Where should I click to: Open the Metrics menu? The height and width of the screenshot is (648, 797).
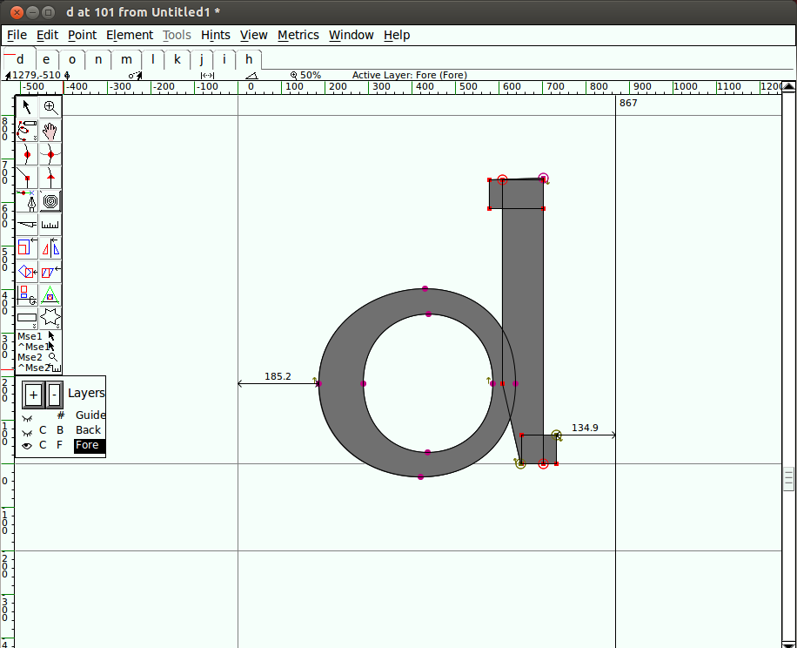(x=298, y=35)
